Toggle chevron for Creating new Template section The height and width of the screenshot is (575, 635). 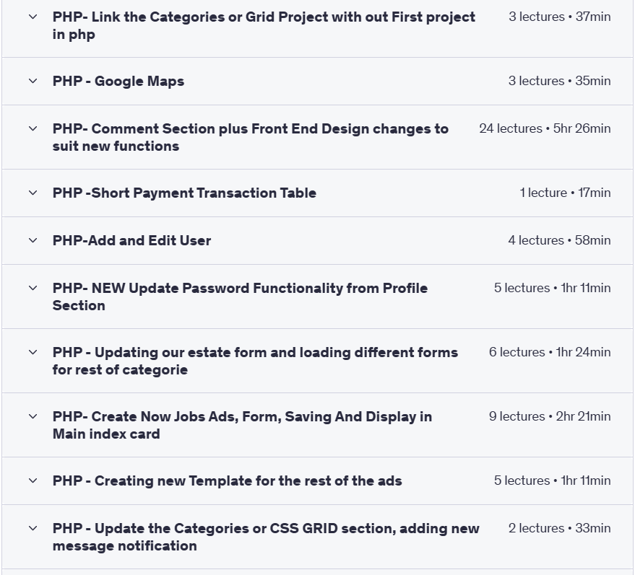(x=33, y=480)
